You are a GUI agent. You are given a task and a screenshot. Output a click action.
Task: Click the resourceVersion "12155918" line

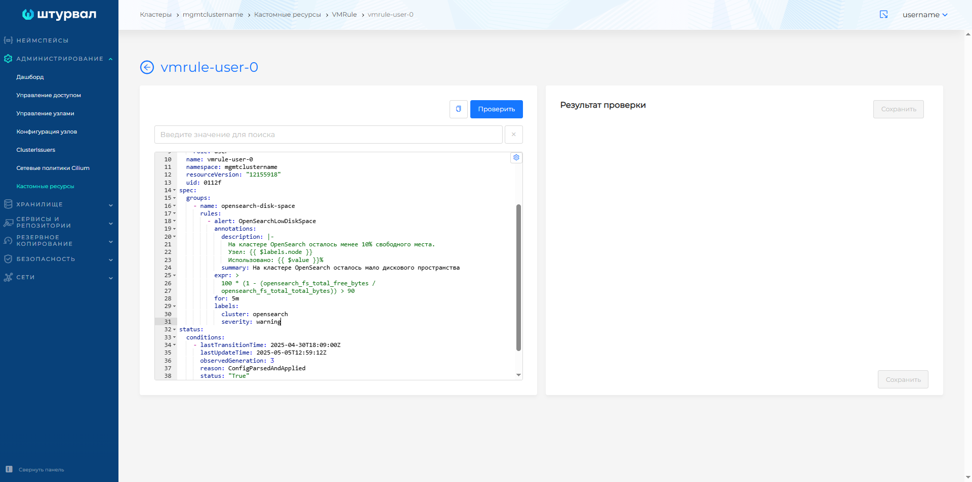[233, 174]
